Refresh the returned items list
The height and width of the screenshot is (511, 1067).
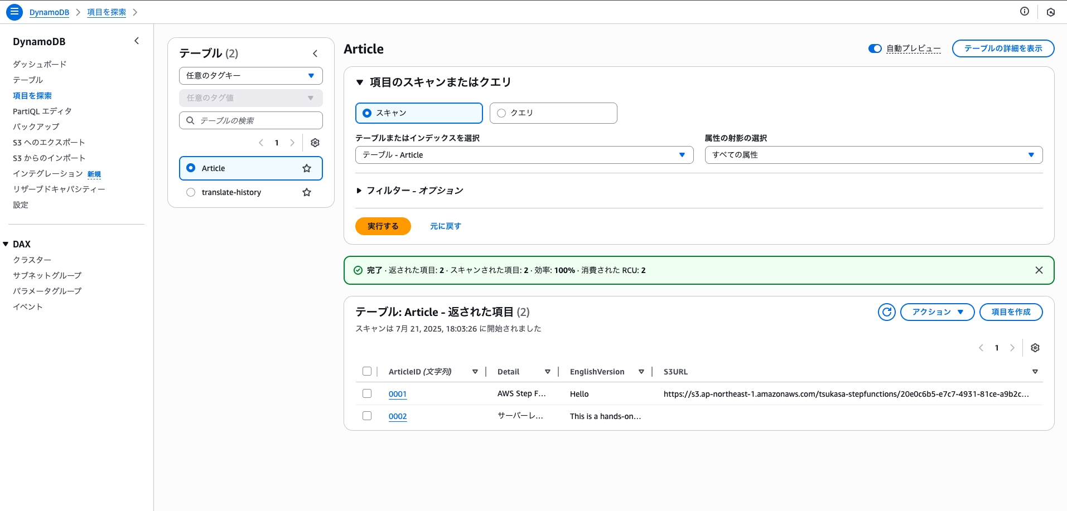tap(886, 312)
